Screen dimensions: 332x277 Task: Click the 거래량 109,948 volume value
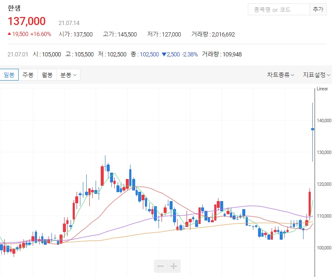pyautogui.click(x=221, y=54)
